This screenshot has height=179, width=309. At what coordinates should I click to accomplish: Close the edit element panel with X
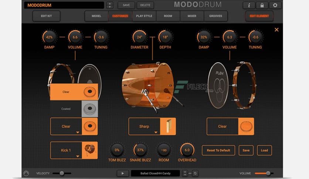[x=276, y=30]
